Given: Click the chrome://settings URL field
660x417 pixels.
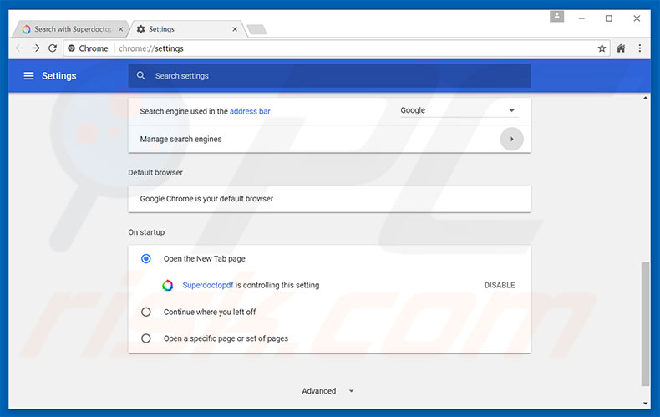Looking at the screenshot, I should coord(337,48).
